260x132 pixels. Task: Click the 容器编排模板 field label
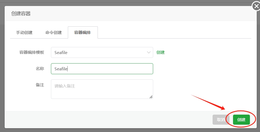pos(32,52)
